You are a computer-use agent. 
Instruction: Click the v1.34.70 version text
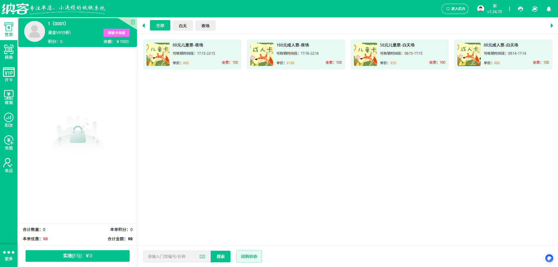495,12
